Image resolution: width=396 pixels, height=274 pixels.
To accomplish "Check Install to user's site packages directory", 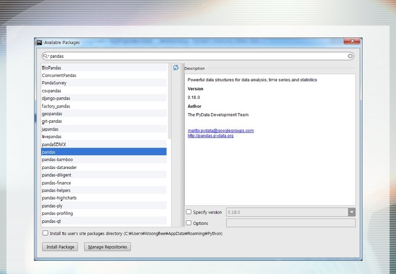I will [x=45, y=233].
